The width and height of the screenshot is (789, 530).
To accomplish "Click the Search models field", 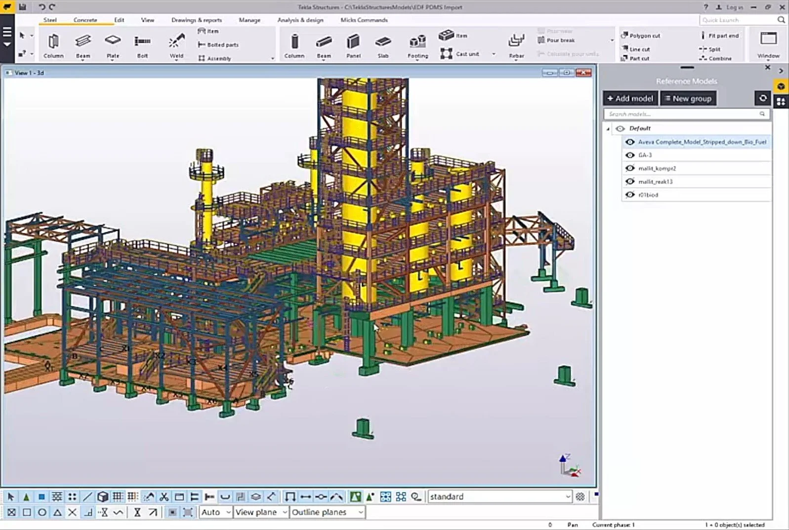I will 687,114.
